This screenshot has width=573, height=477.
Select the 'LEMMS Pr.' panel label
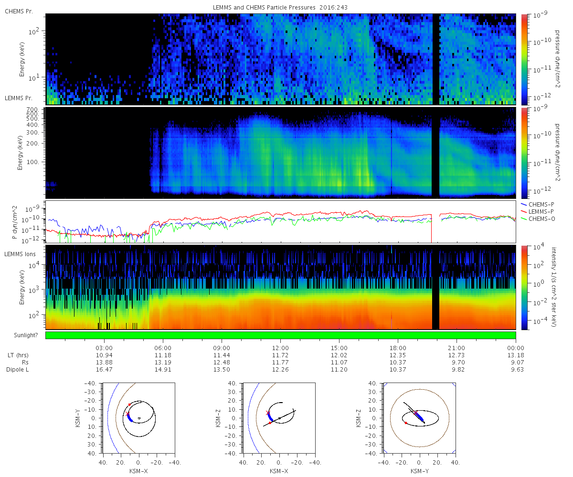(x=18, y=98)
